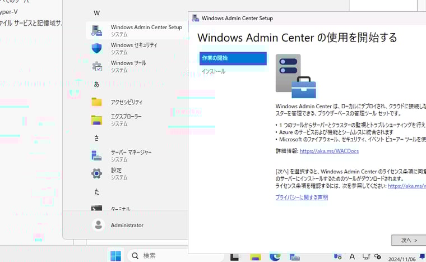Click the server and briefcase illustration
426x262 pixels.
pyautogui.click(x=295, y=76)
